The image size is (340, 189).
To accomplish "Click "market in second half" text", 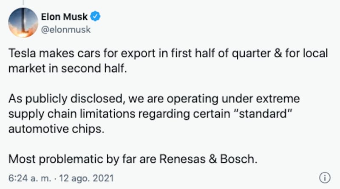I will click(68, 68).
